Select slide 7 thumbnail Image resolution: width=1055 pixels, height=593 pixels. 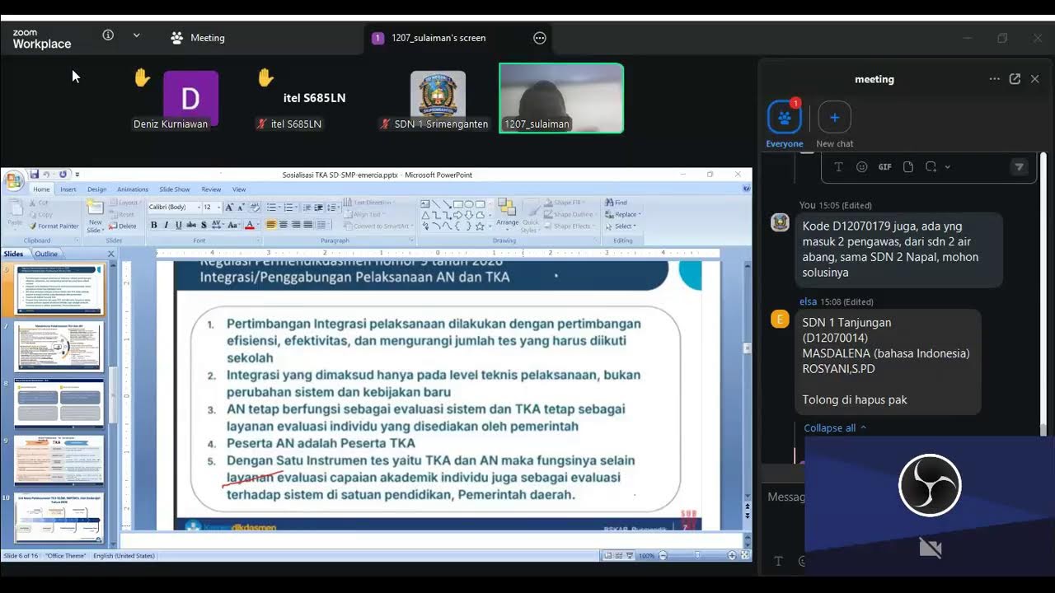pyautogui.click(x=60, y=346)
